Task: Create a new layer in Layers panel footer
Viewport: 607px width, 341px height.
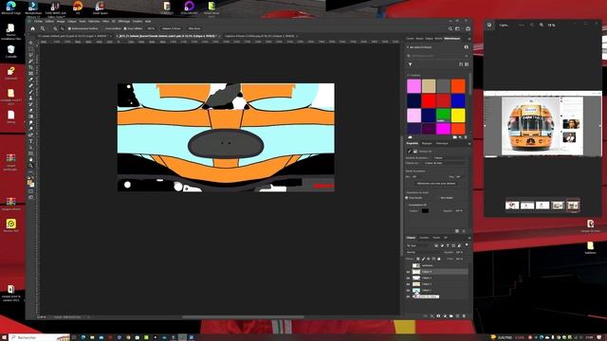Action: pos(457,315)
